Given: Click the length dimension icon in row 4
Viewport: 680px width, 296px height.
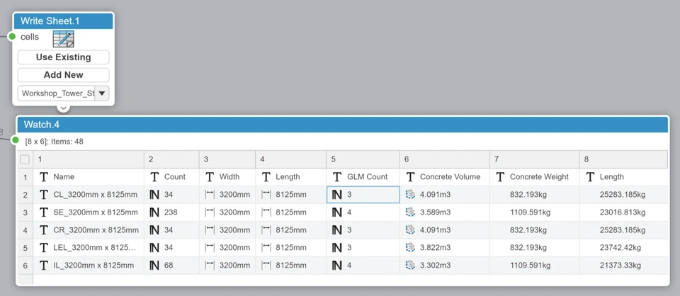Looking at the screenshot, I should 266,229.
